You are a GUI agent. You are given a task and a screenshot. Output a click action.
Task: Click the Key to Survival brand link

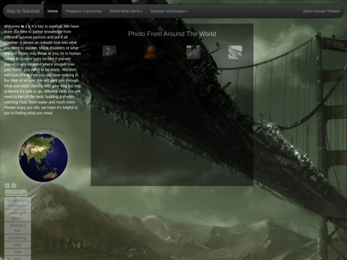[x=23, y=11]
